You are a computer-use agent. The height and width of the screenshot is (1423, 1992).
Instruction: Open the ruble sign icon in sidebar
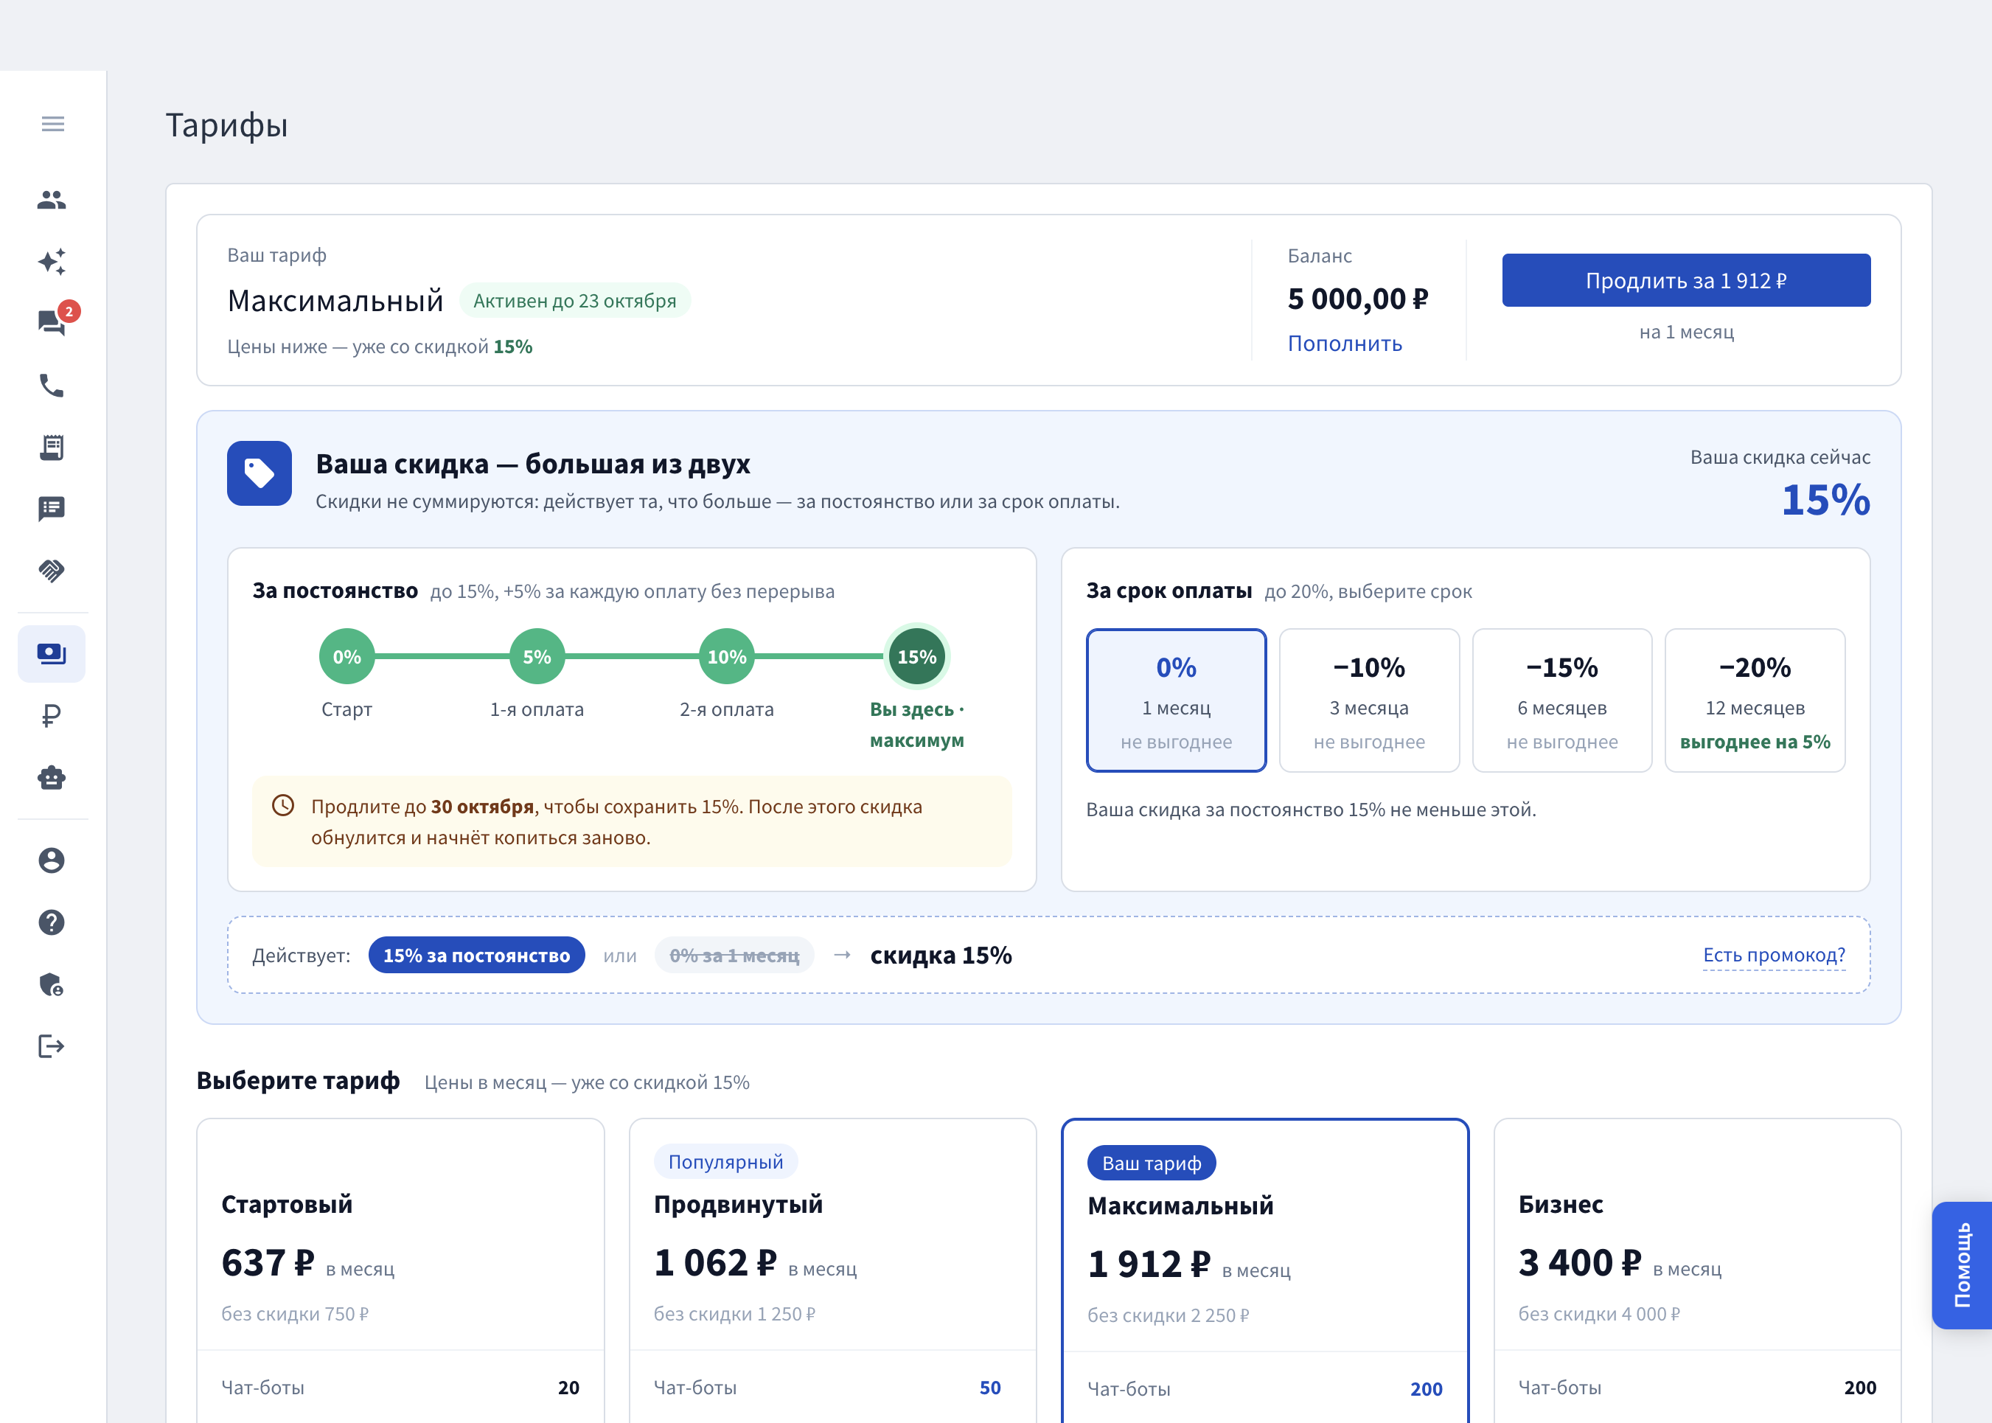point(52,716)
